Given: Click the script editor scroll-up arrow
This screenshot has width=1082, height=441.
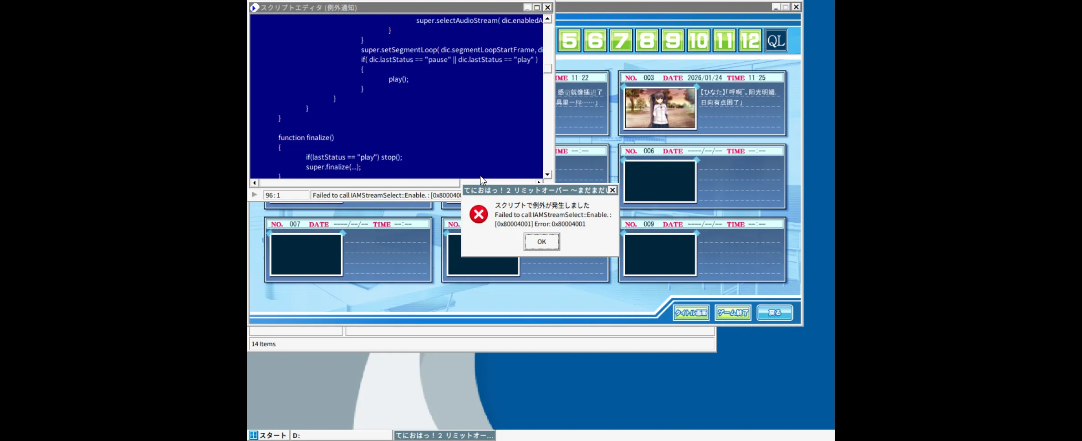Looking at the screenshot, I should tap(547, 19).
